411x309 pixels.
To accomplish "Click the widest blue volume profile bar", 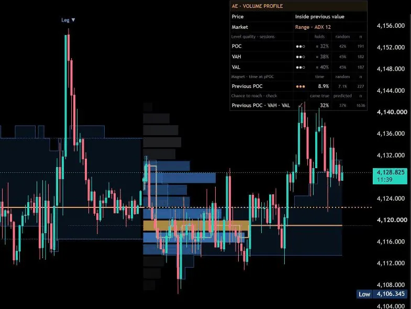I will point(194,237).
